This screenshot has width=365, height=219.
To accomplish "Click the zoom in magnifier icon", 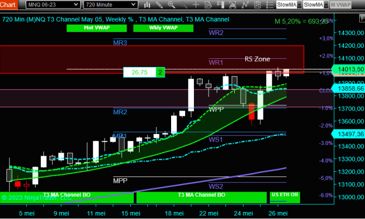I will [171, 5].
